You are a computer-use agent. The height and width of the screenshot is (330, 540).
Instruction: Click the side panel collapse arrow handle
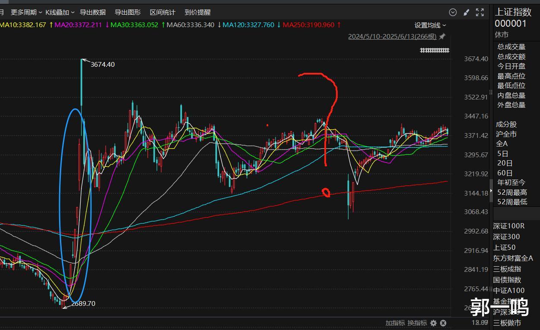490,192
